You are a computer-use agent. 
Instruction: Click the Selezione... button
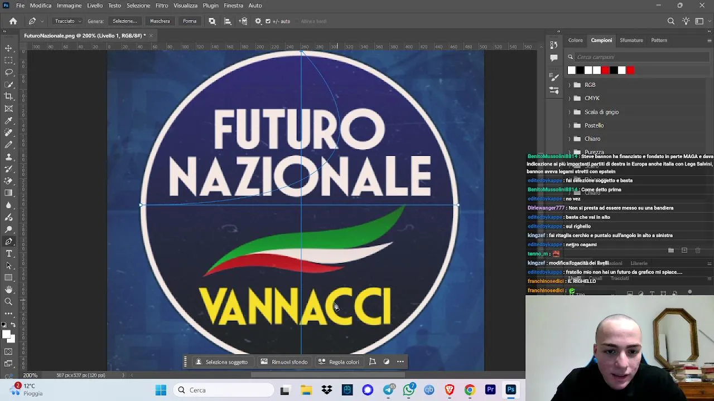point(125,21)
